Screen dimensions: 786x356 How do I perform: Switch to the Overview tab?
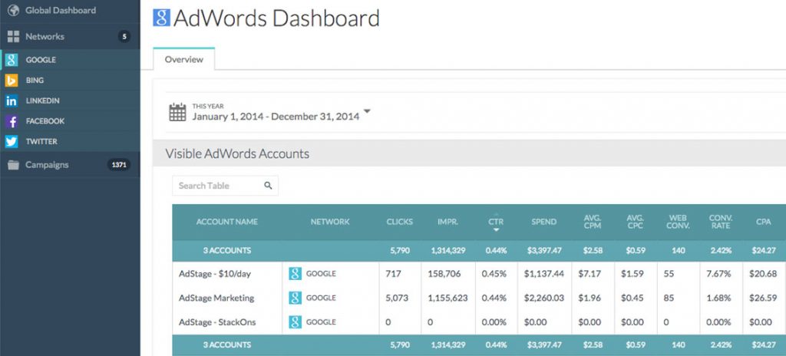pos(184,59)
